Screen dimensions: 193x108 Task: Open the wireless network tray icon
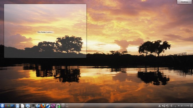coord(175,106)
